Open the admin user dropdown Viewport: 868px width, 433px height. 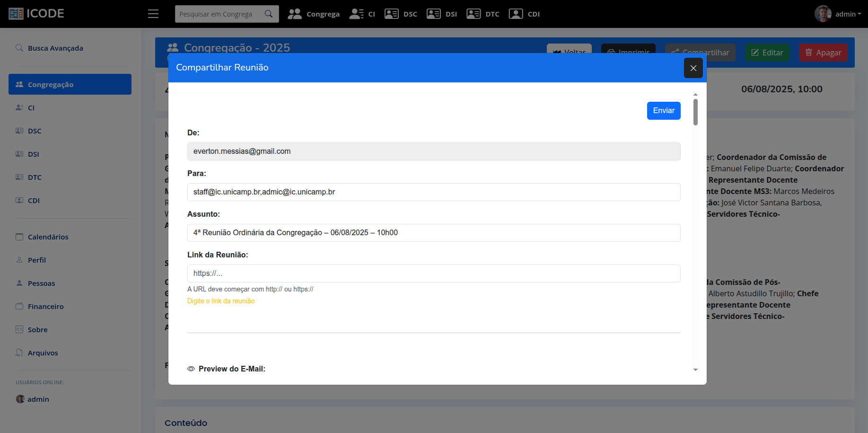click(x=838, y=14)
